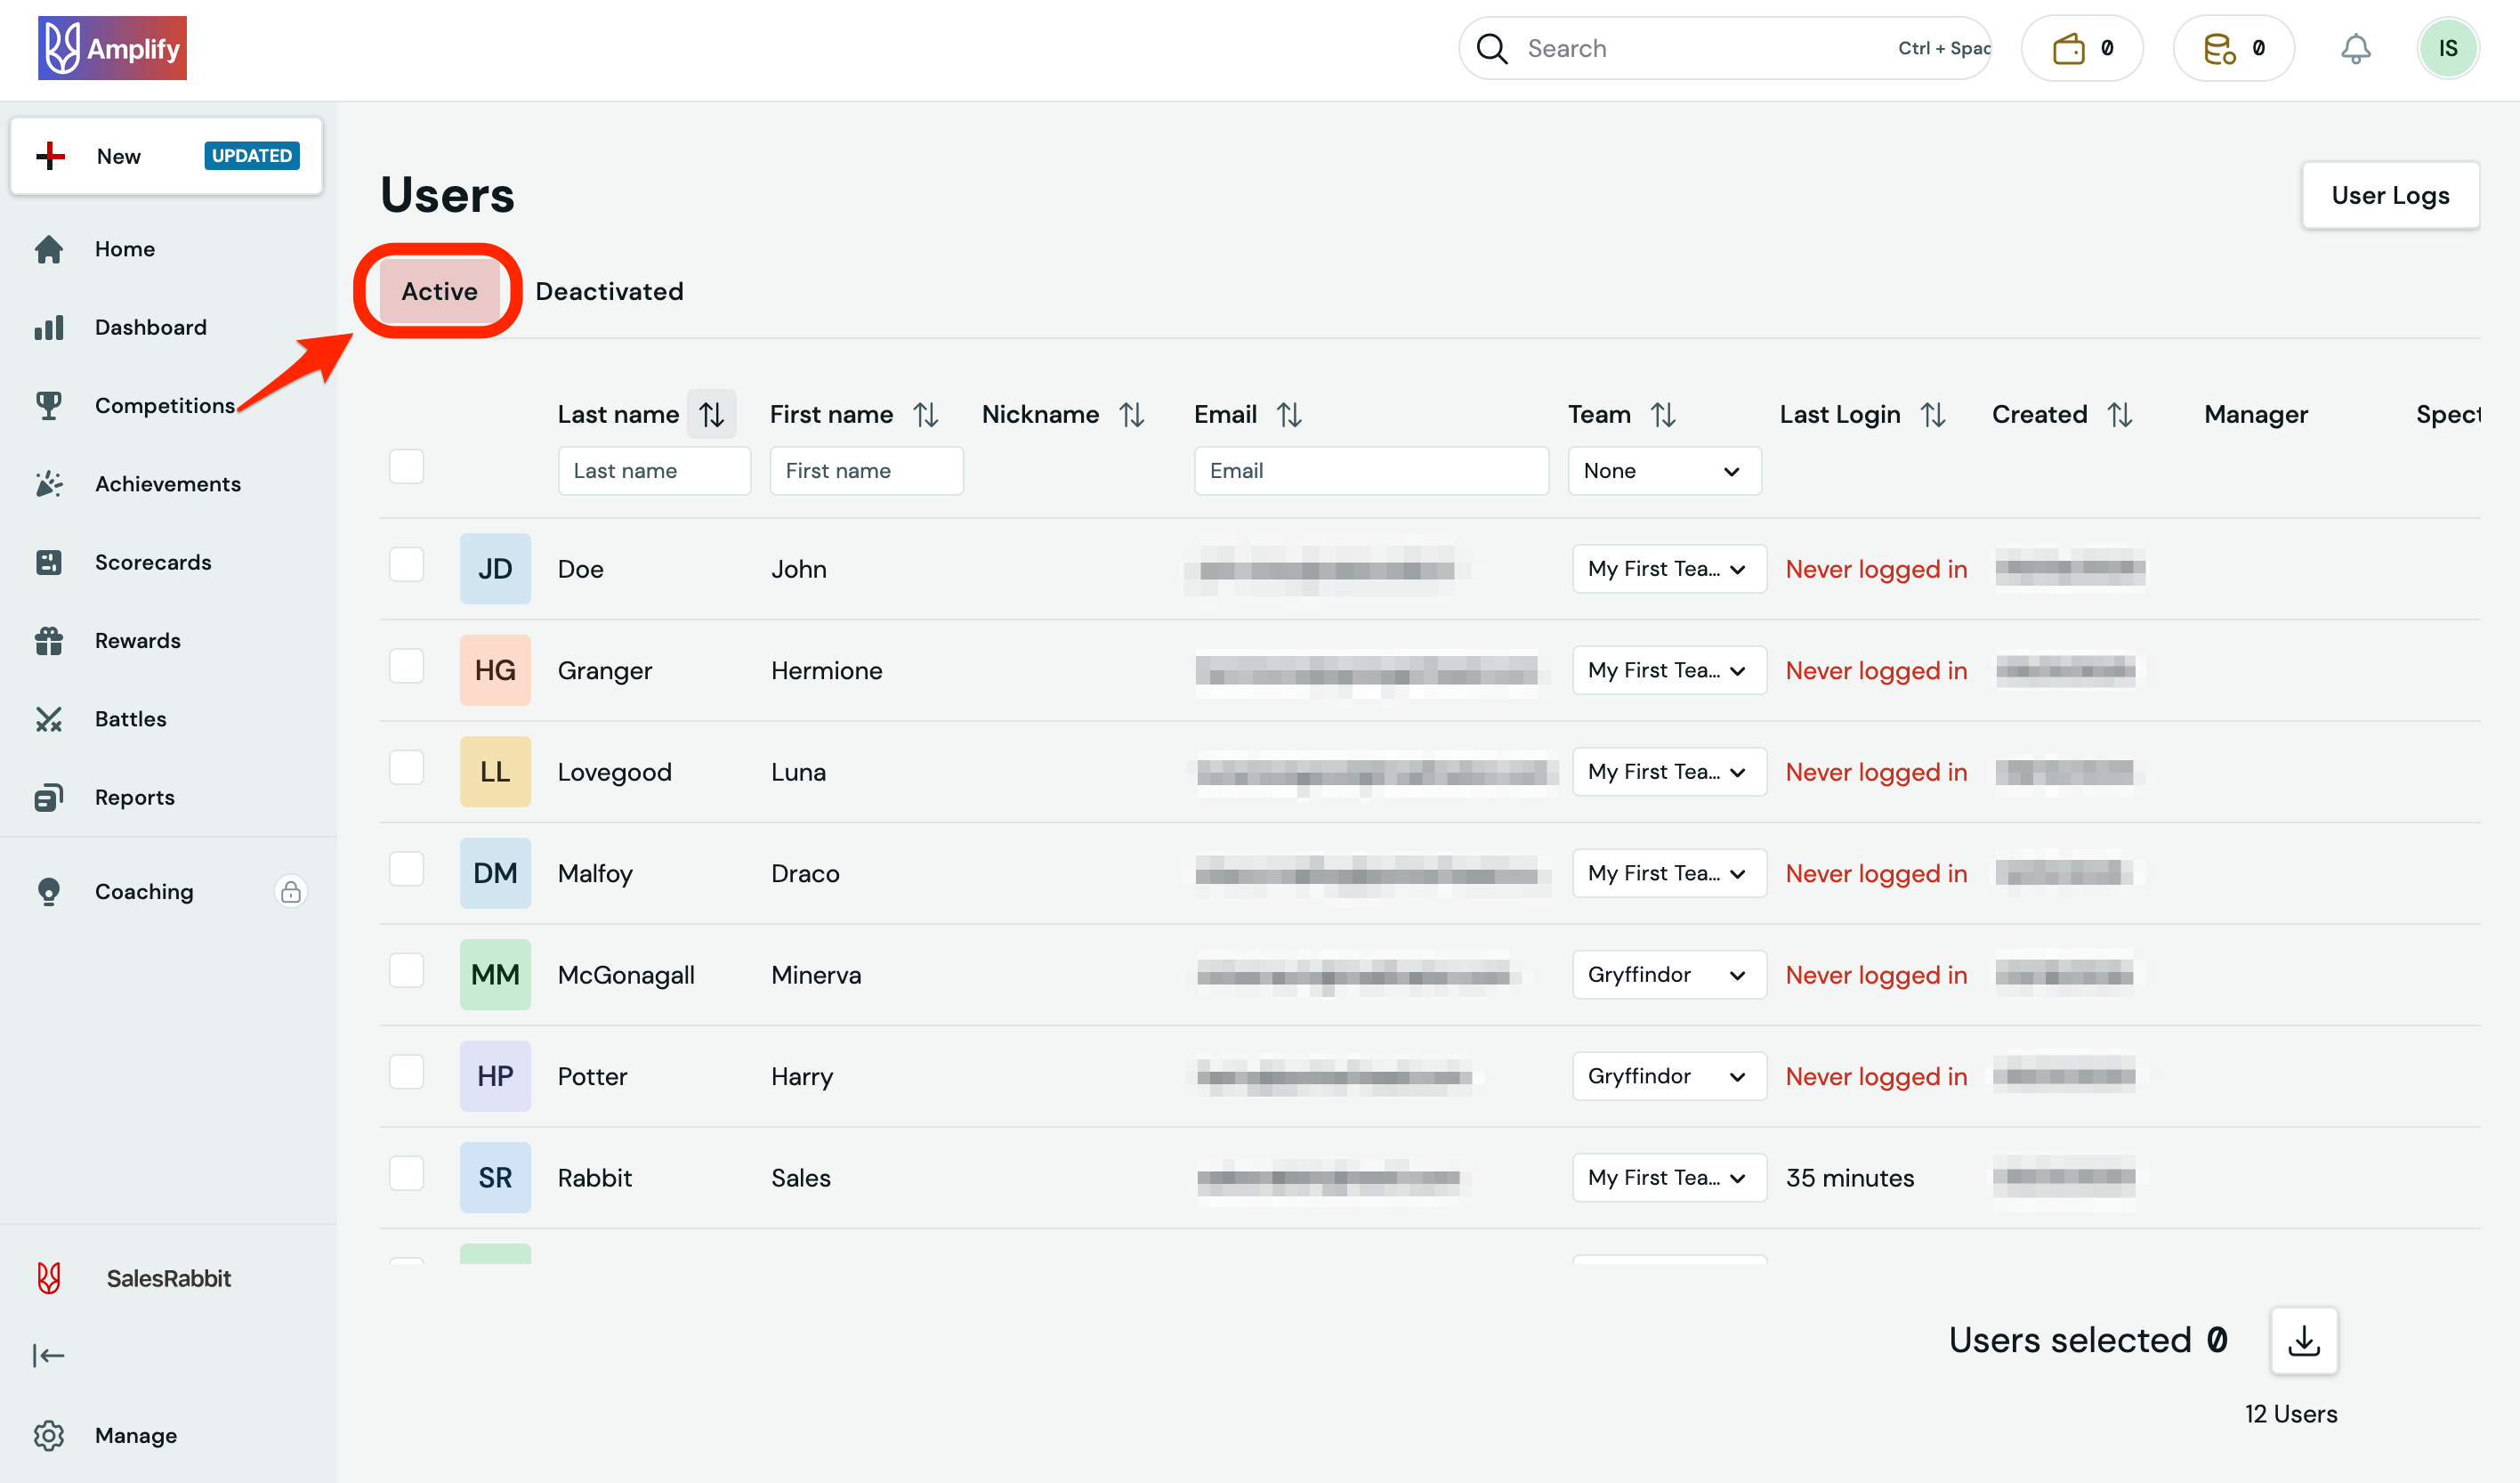Sort by Last name arrows icon
2520x1483 pixels.
[711, 414]
